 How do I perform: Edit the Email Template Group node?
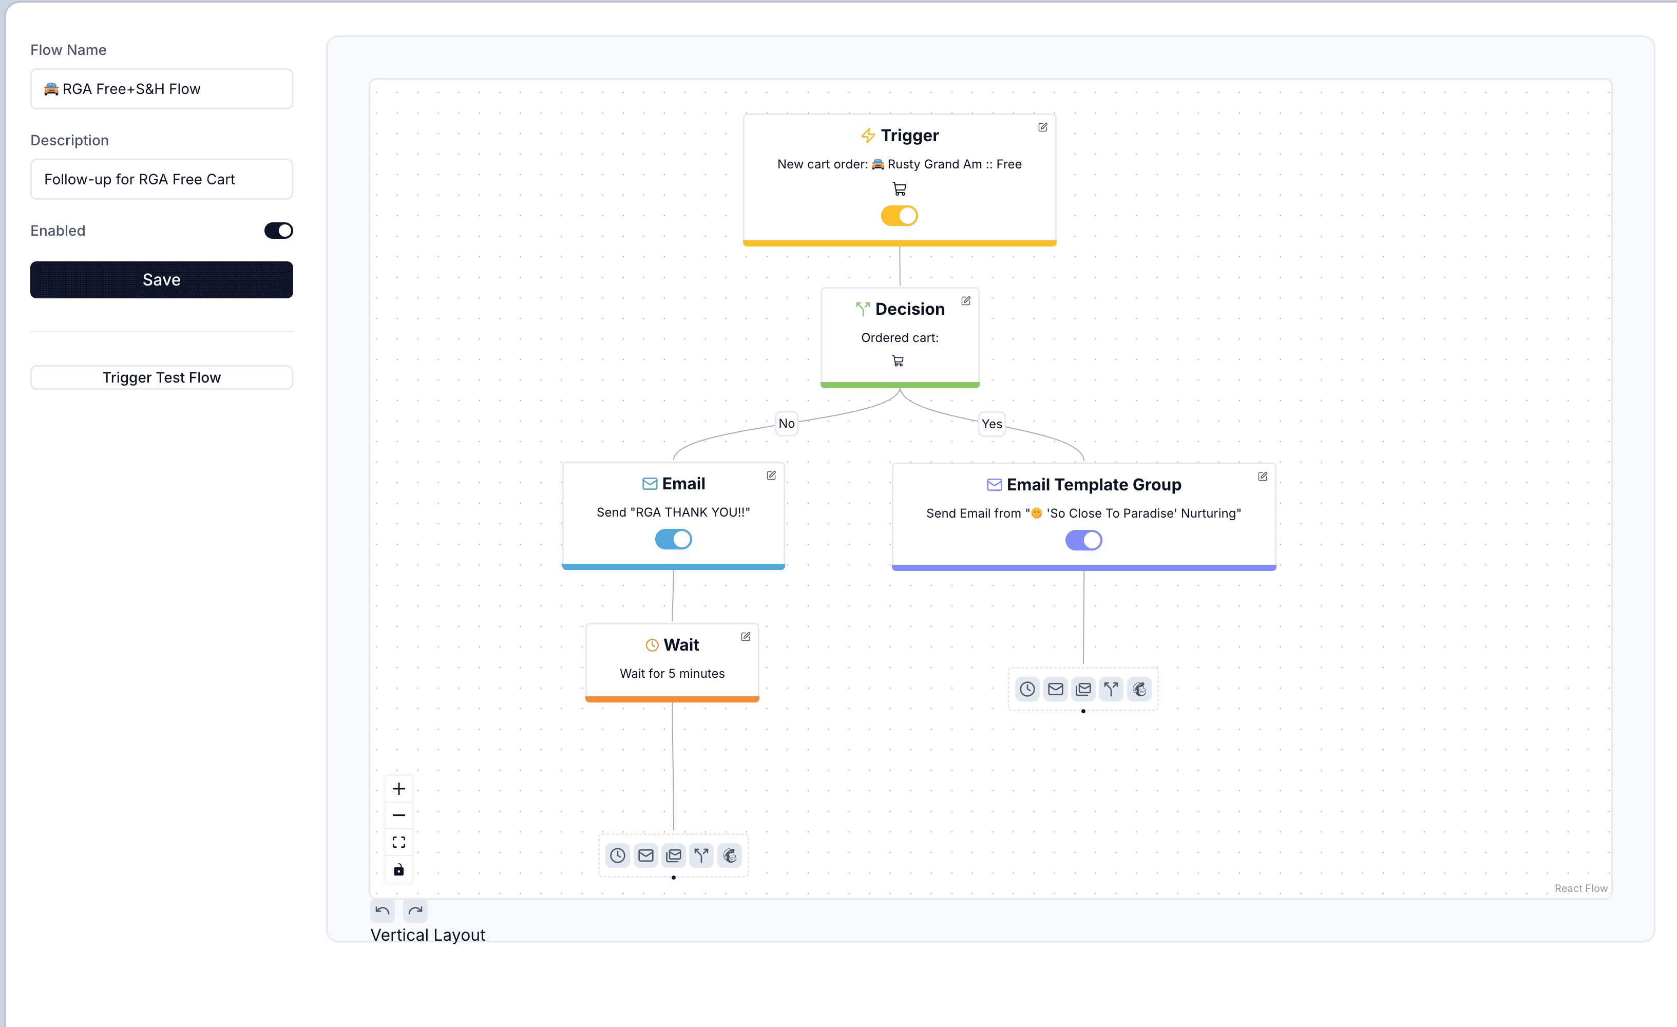click(x=1263, y=477)
